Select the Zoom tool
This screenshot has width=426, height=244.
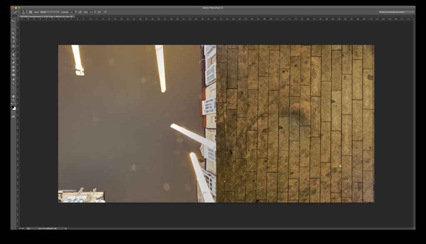[13, 100]
